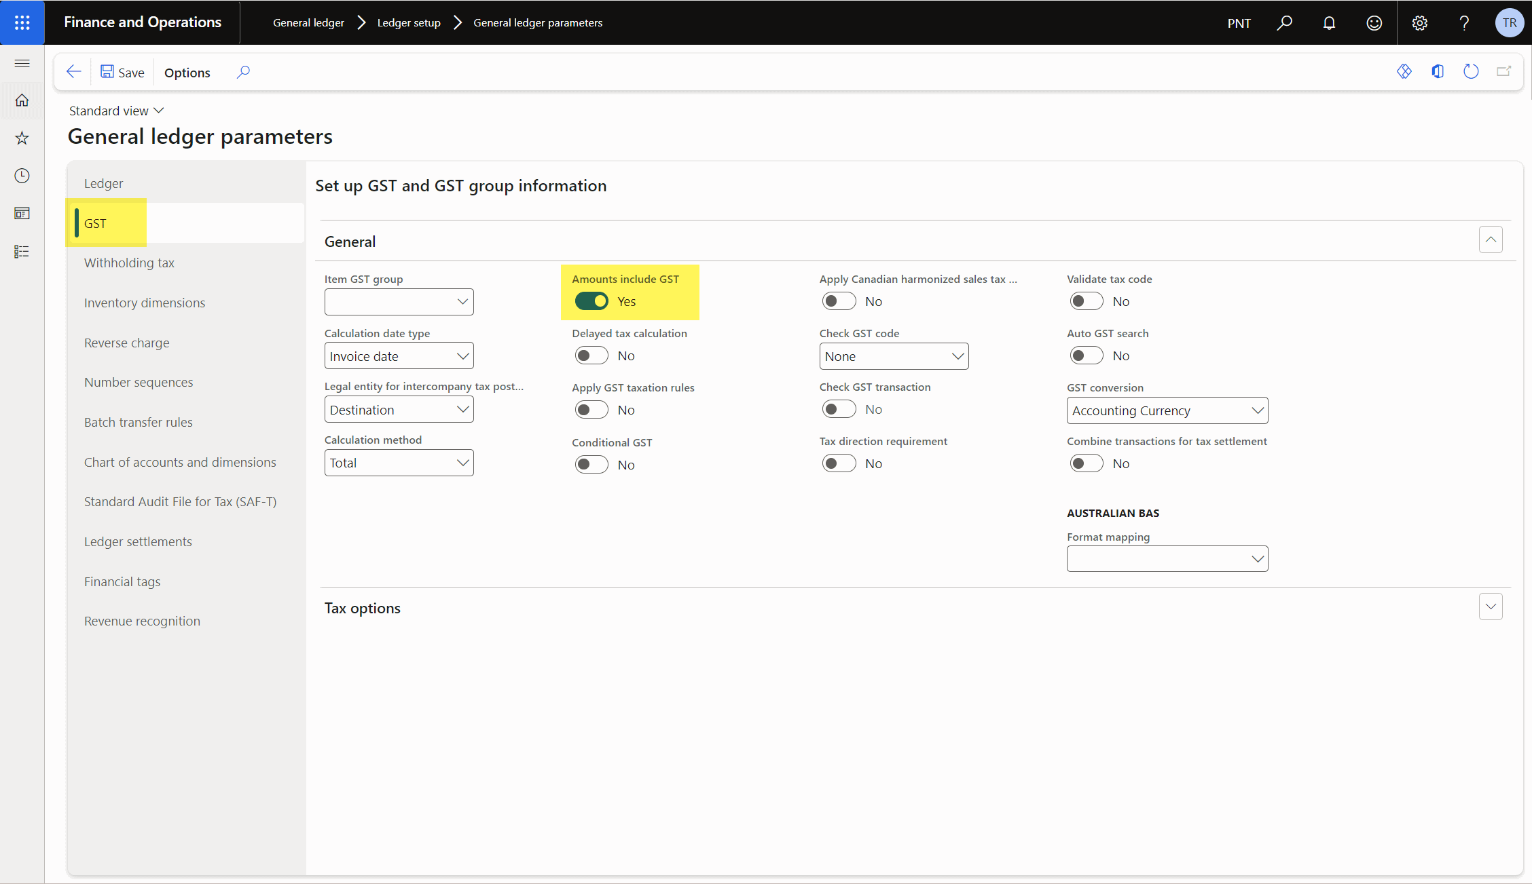The image size is (1532, 884).
Task: Enable Apply GST taxation rules toggle
Action: [x=591, y=410]
